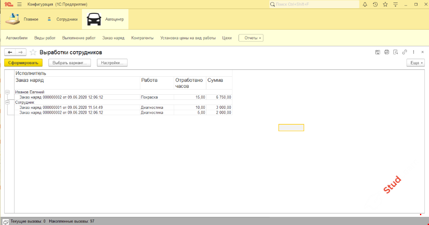The image size is (429, 225).
Task: Open print preview icon
Action: (396, 52)
